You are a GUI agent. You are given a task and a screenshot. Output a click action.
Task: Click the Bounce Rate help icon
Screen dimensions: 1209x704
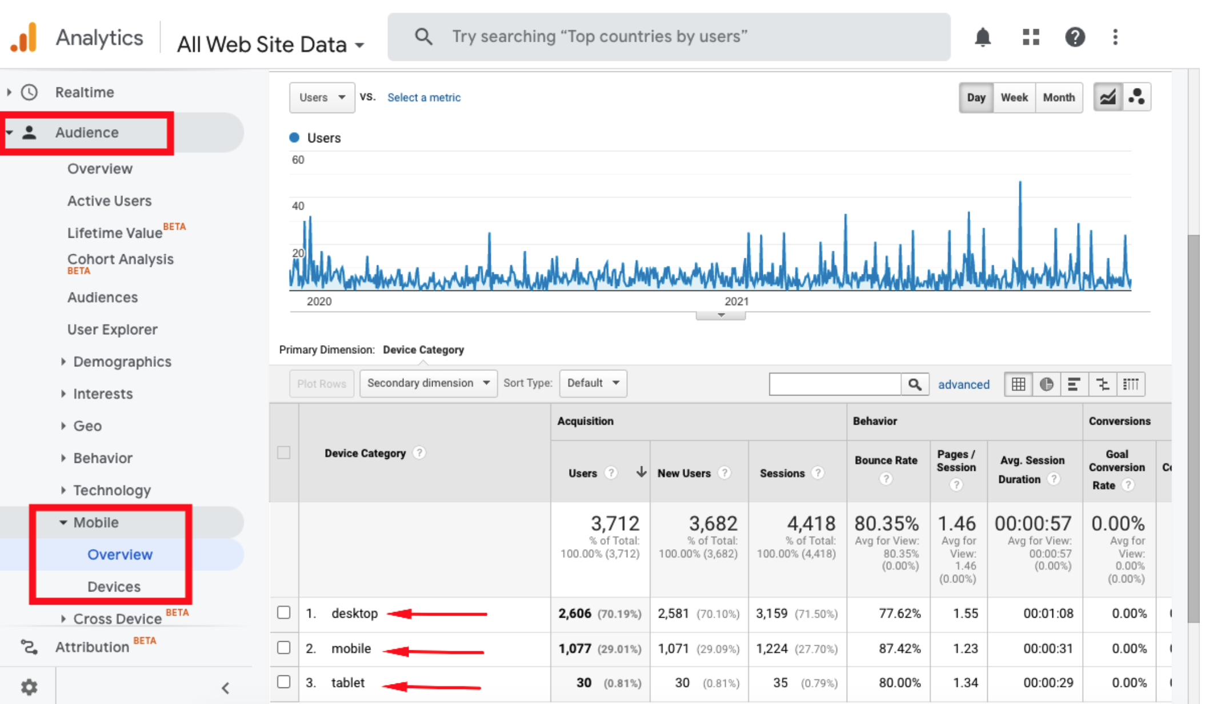(x=886, y=479)
